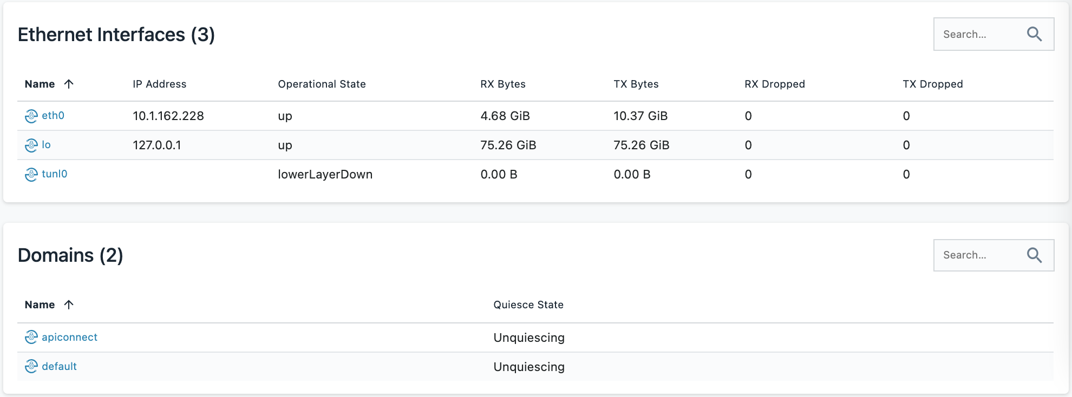Open the lo interface link

(46, 144)
